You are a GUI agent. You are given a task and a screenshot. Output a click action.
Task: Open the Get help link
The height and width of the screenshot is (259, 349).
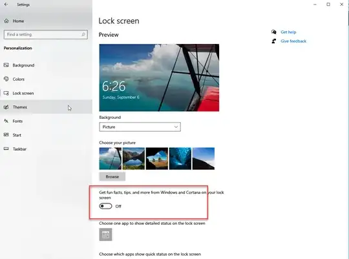click(288, 32)
